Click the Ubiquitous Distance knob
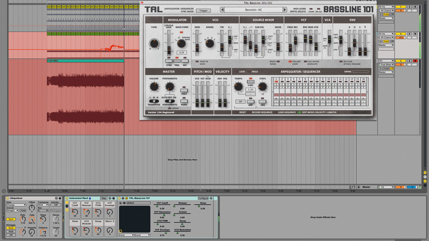This screenshot has height=241, width=429. (x=43, y=232)
